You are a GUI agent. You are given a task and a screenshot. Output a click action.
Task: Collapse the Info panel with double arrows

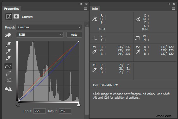tap(168, 4)
